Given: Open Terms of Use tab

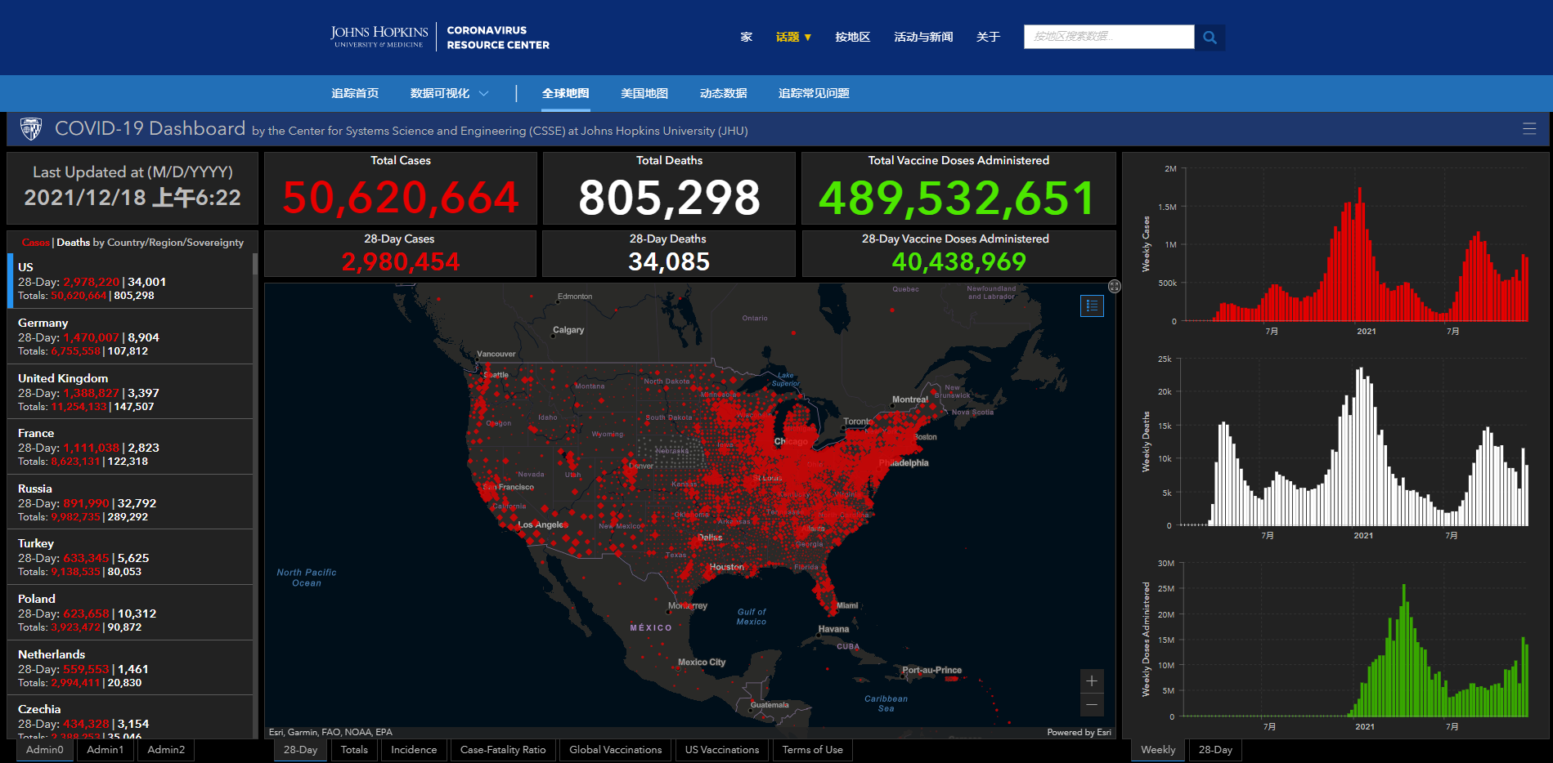Looking at the screenshot, I should [x=812, y=750].
